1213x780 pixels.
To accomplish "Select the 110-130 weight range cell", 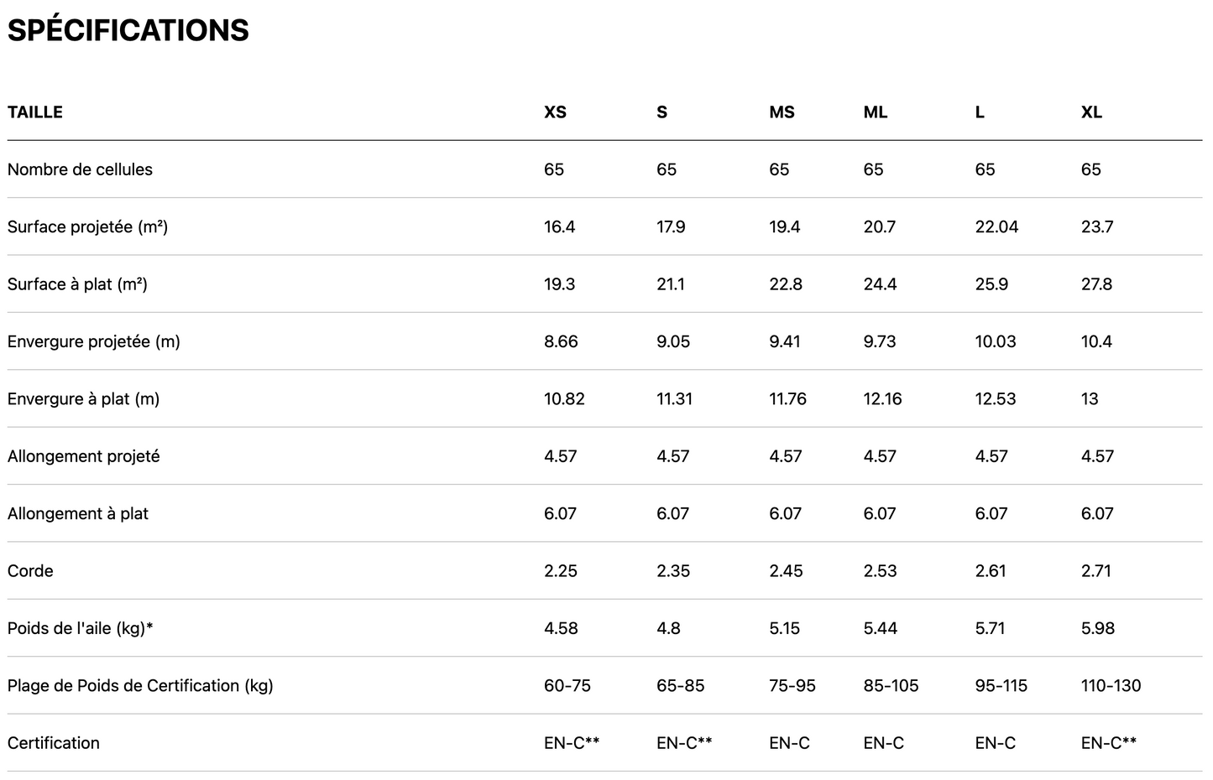I will tap(1111, 685).
